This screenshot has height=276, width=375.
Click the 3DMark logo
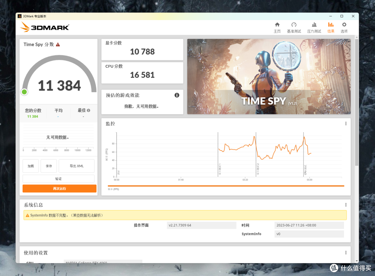45,27
